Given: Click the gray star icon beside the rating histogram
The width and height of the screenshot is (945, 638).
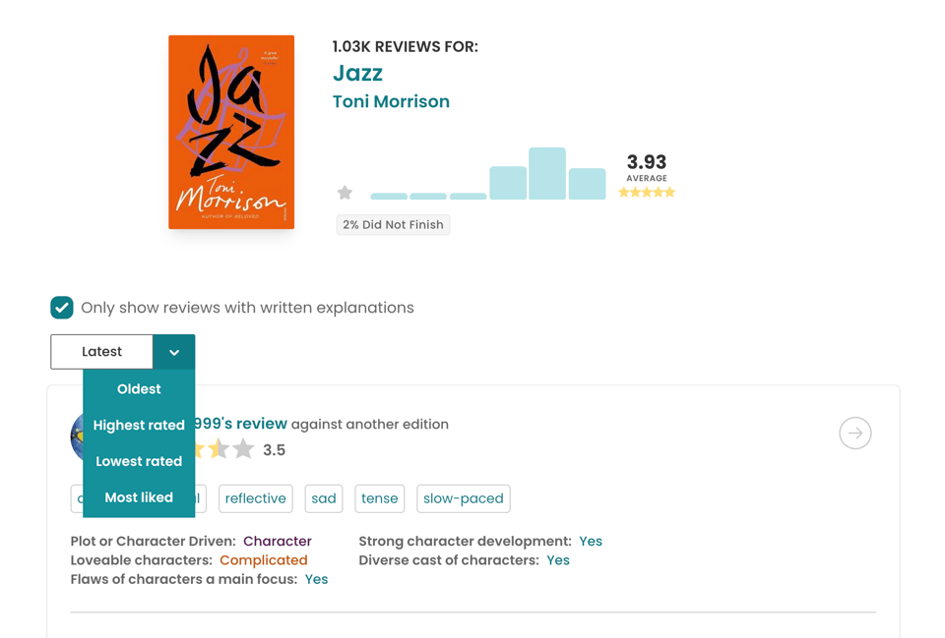Looking at the screenshot, I should click(x=345, y=193).
